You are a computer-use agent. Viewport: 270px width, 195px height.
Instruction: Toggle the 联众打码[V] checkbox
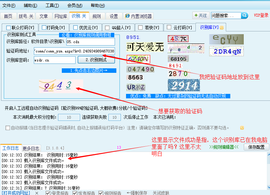(9, 27)
